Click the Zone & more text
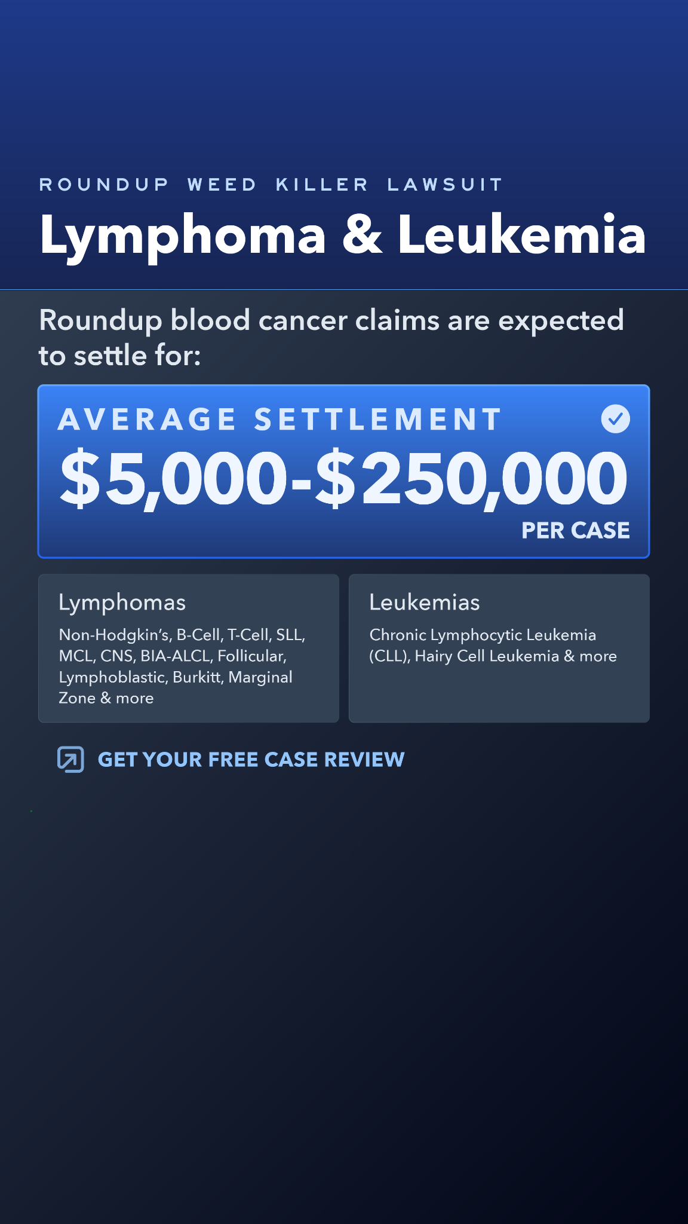Image resolution: width=688 pixels, height=1224 pixels. click(x=106, y=698)
